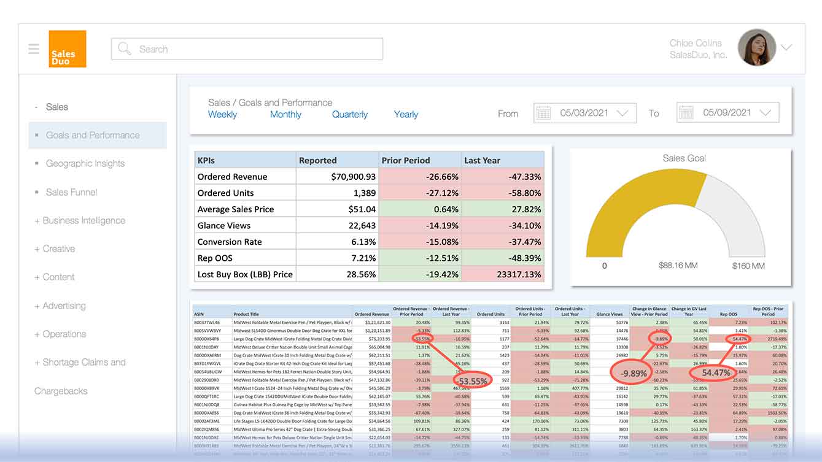Switch to the Quarterly view
Image resolution: width=822 pixels, height=462 pixels.
click(x=350, y=115)
